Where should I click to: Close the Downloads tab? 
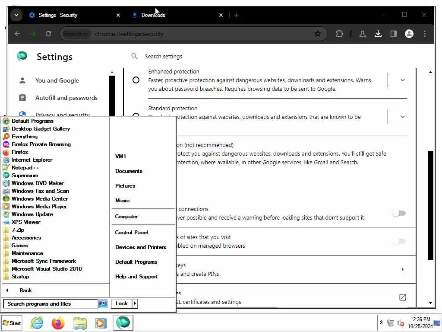(x=221, y=15)
